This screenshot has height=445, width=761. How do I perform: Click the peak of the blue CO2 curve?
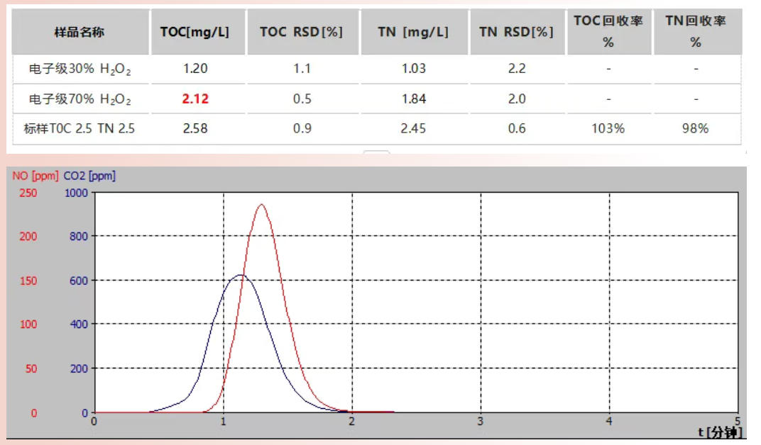pos(241,275)
